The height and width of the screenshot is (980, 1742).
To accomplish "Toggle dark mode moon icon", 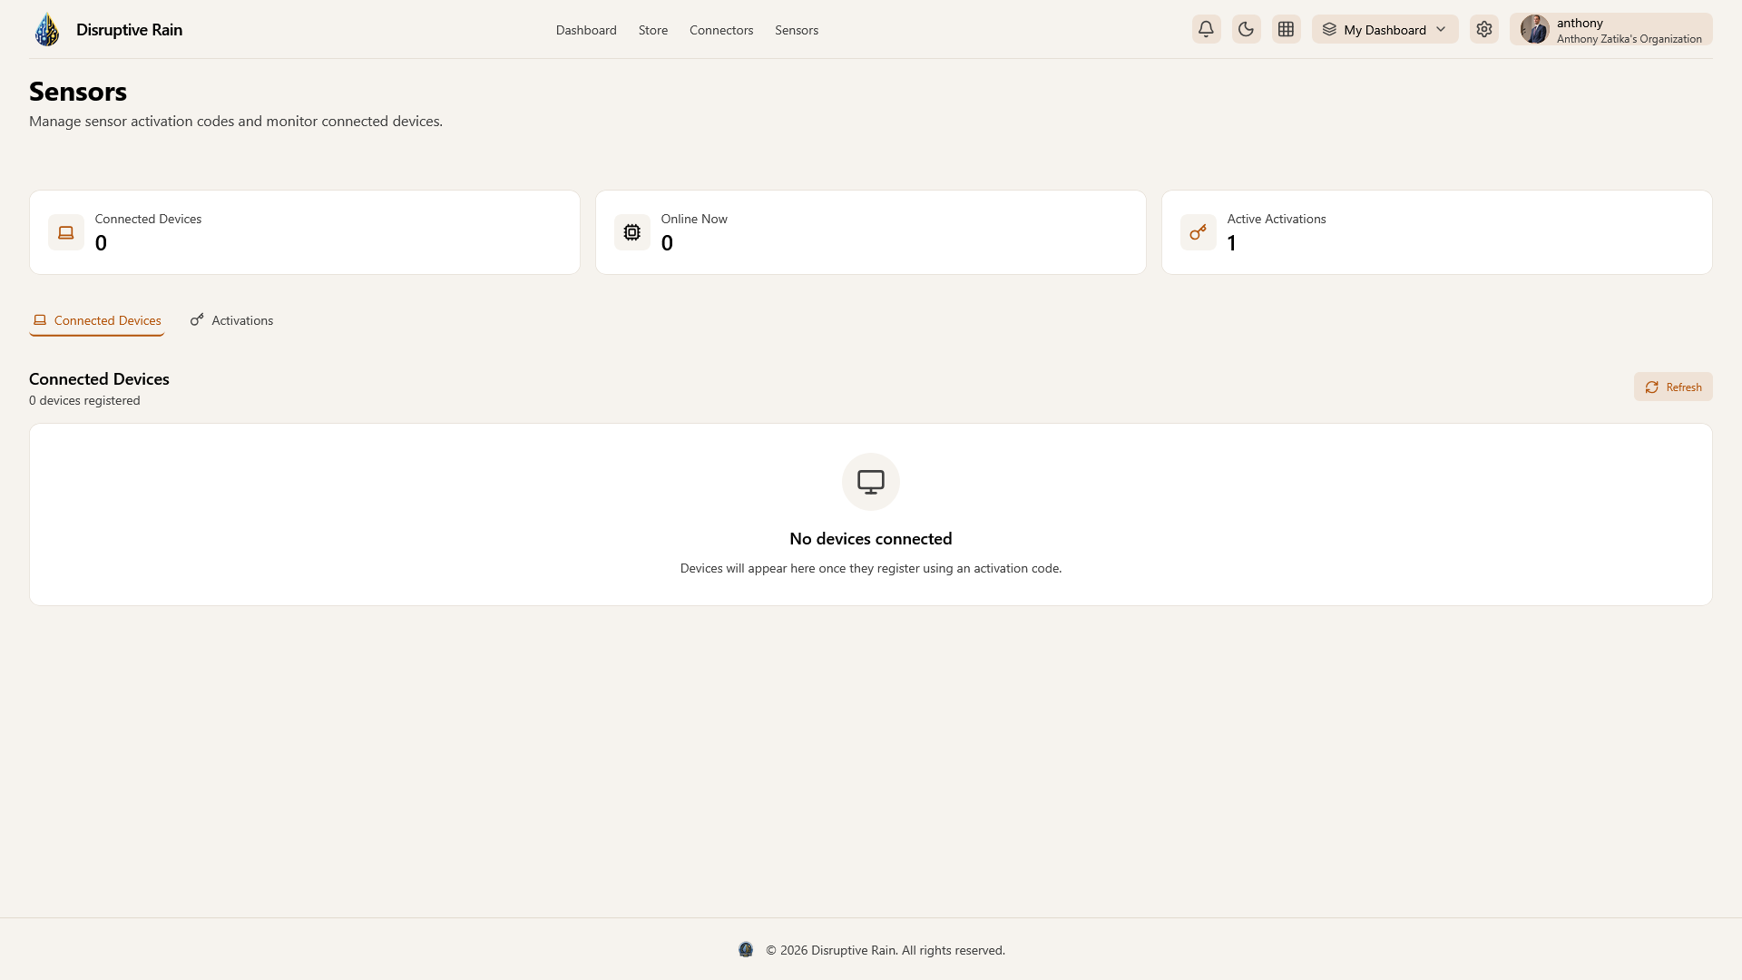I will (1246, 30).
